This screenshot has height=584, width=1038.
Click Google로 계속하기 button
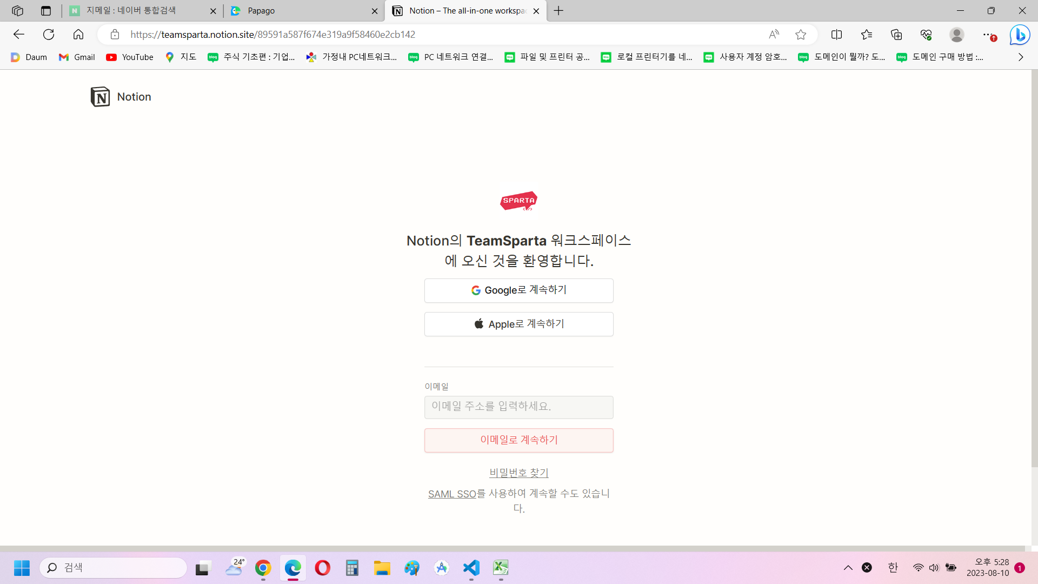pos(518,290)
